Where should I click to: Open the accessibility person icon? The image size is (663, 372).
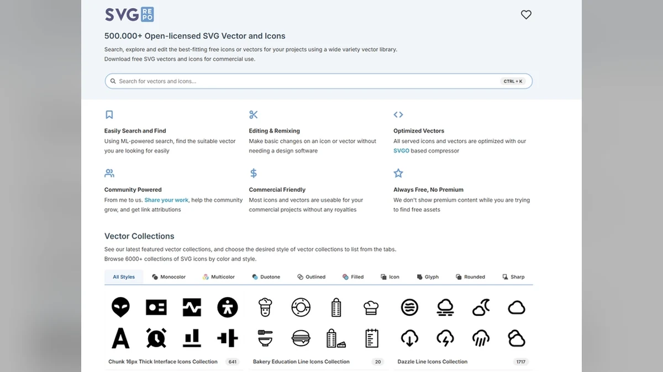coord(227,307)
